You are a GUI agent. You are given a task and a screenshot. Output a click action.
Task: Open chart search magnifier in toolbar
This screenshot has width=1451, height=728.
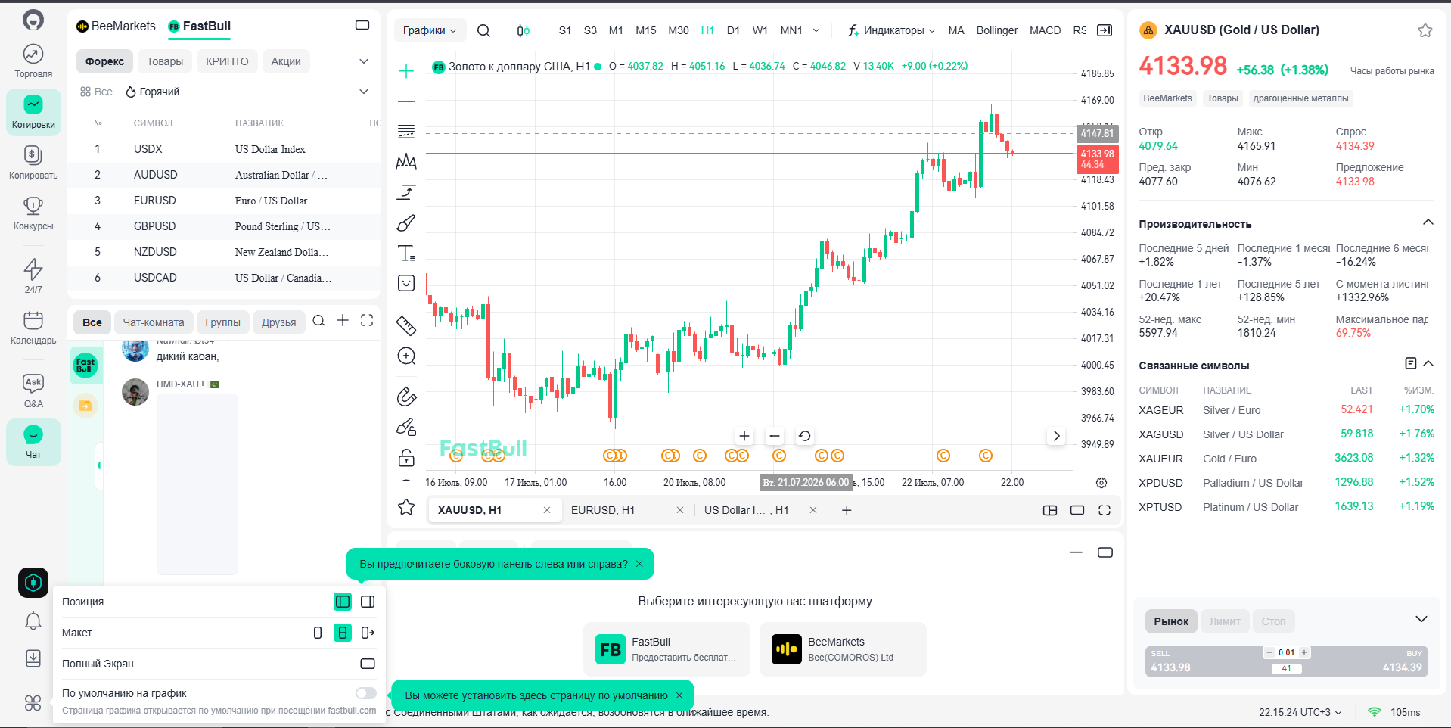tap(483, 30)
